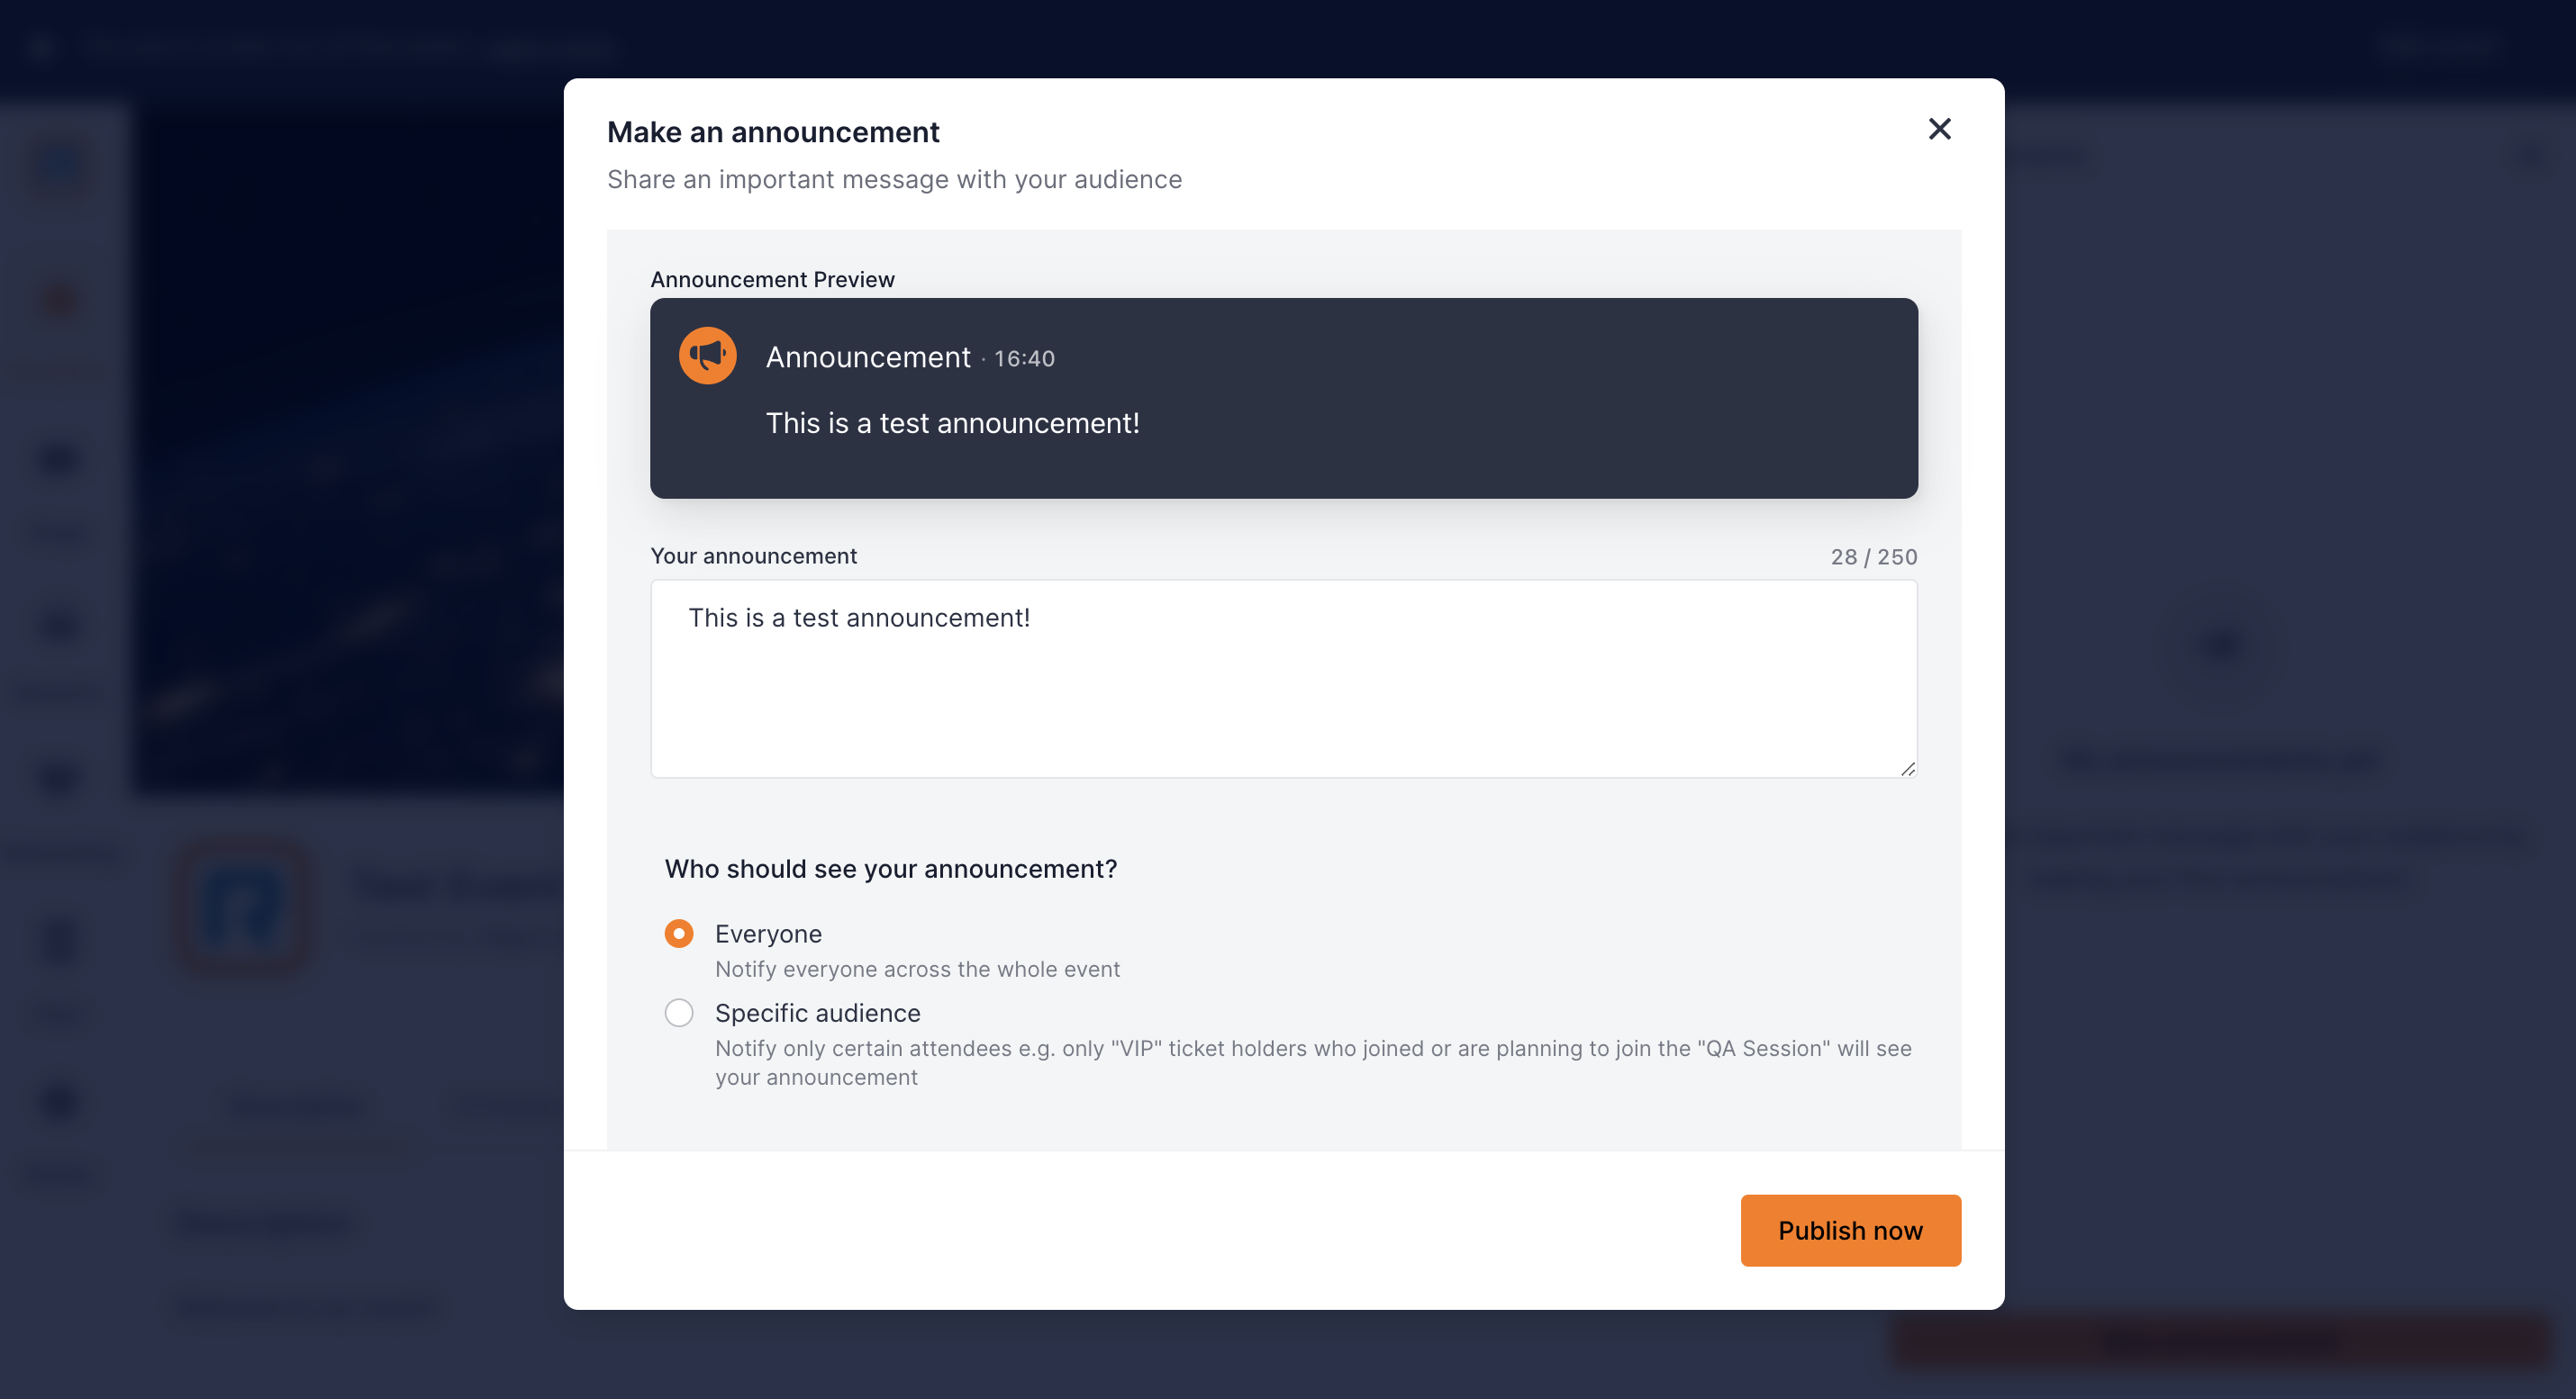Click the 28 / 250 character counter
The image size is (2576, 1399).
coord(1873,556)
